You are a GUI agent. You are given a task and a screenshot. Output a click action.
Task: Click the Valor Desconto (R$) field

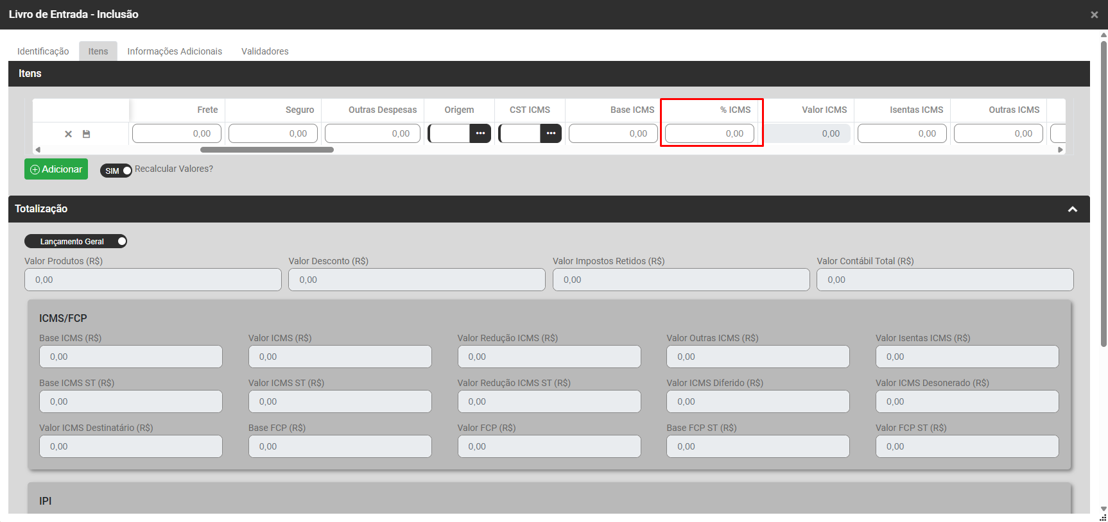pos(417,280)
